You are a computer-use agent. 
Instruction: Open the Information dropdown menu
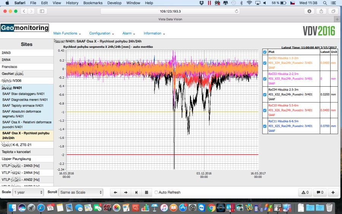tap(154, 33)
